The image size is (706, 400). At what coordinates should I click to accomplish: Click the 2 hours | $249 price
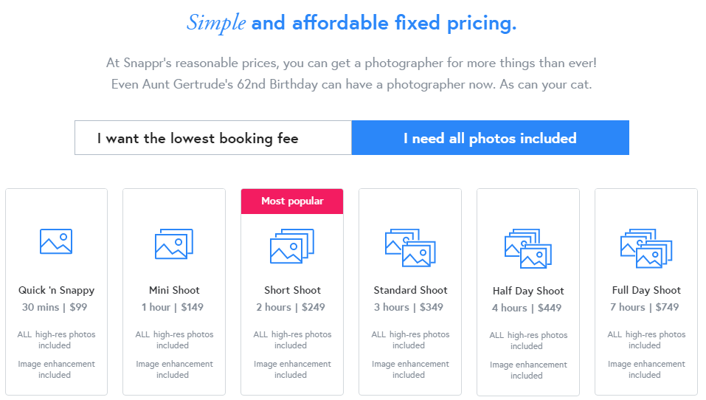[x=291, y=307]
